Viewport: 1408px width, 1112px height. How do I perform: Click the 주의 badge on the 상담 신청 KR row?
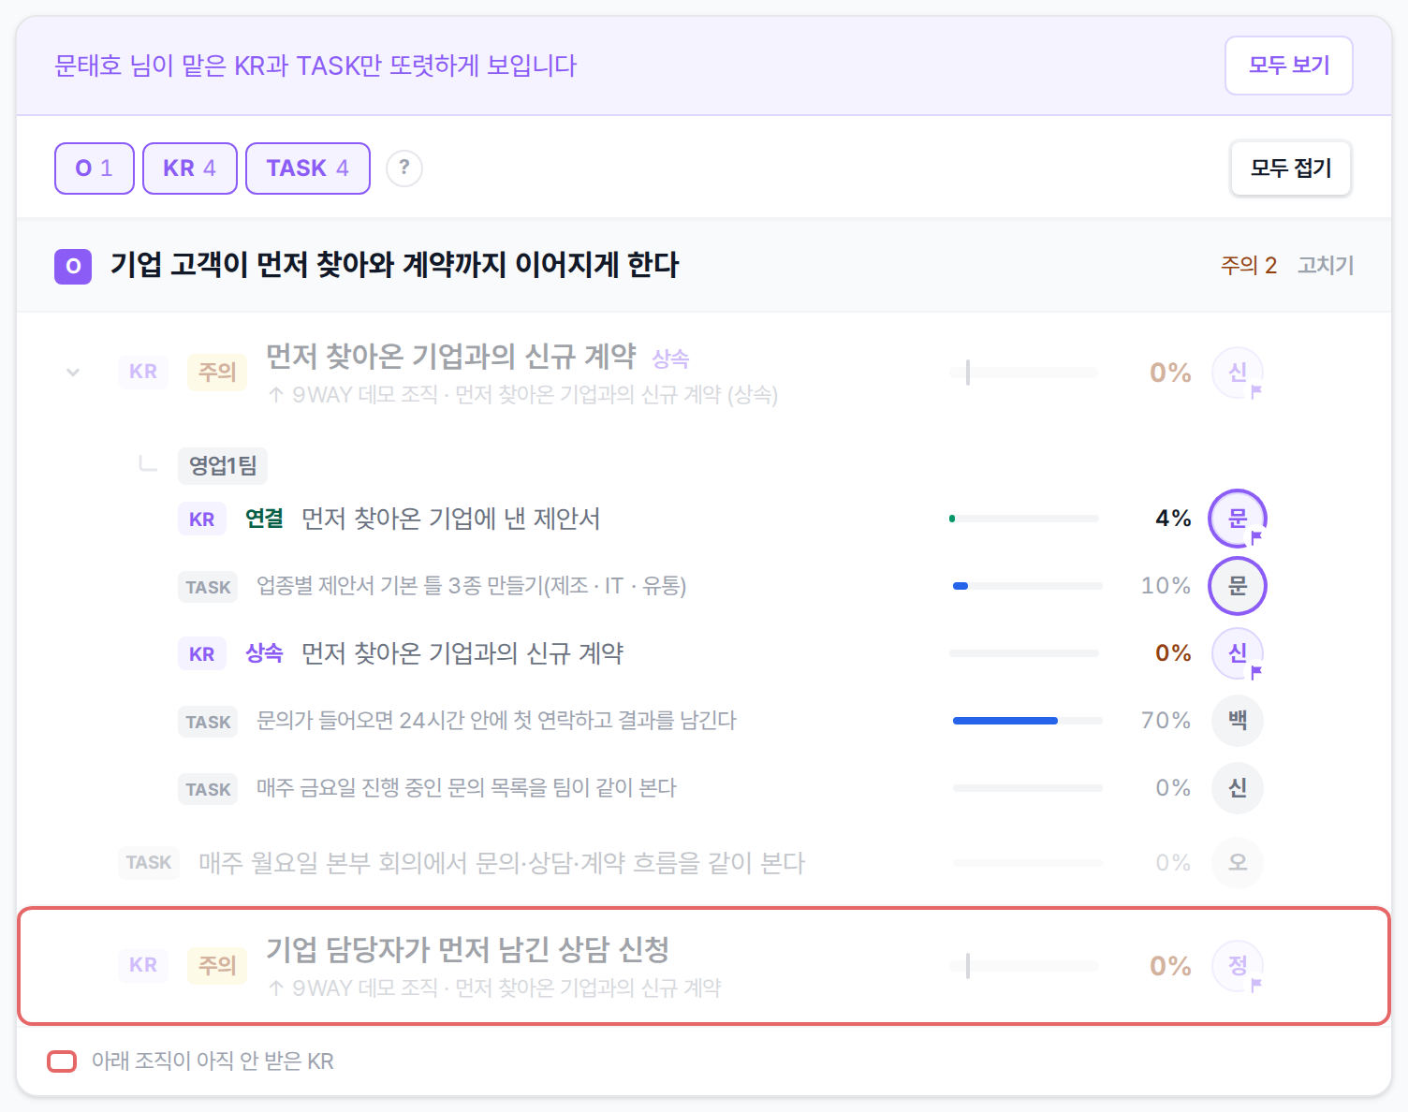[x=217, y=965]
